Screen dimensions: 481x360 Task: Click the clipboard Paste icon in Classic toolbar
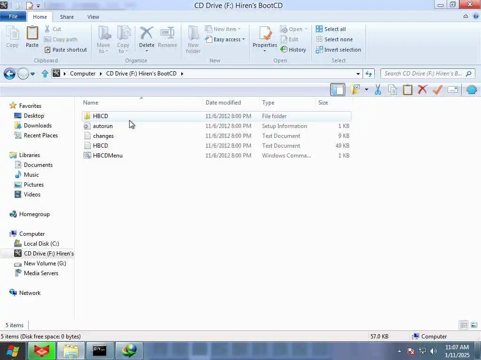coord(407,90)
